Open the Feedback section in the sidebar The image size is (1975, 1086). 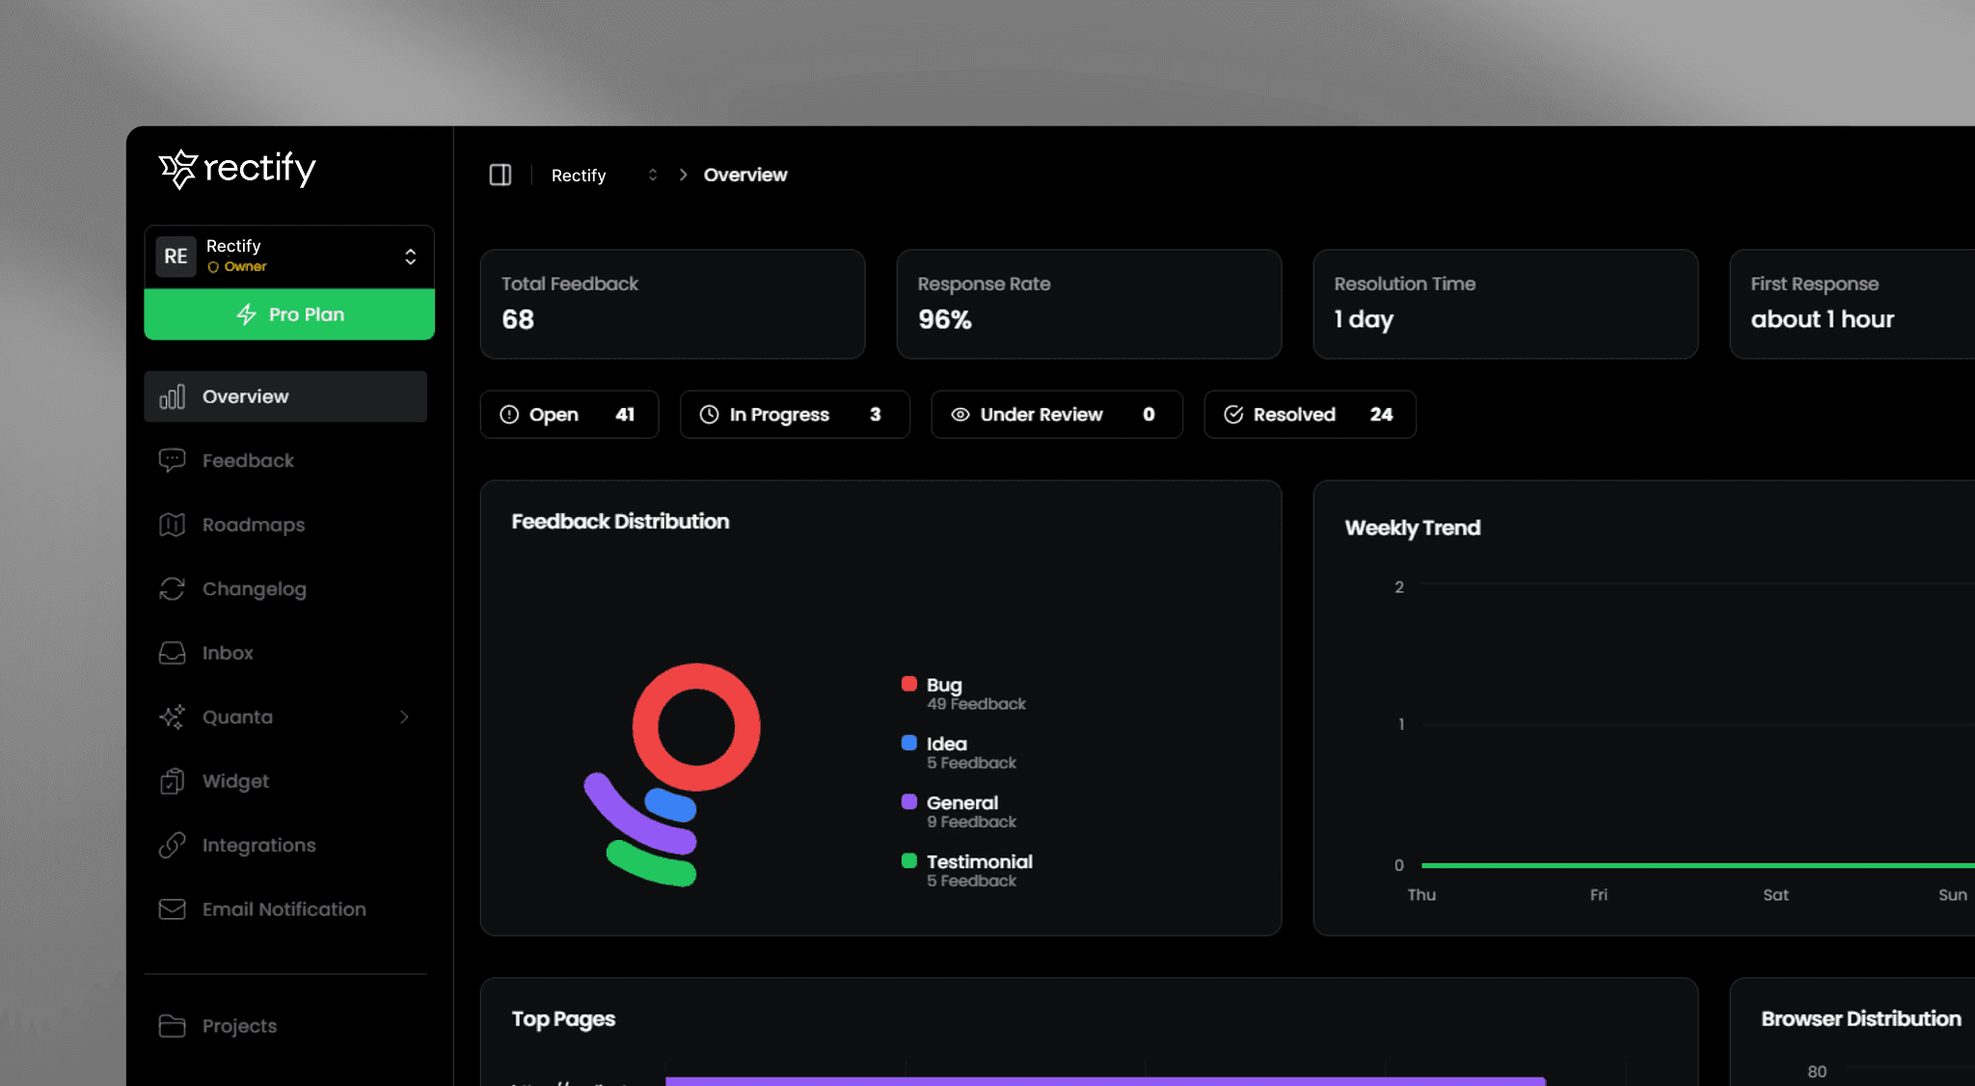(247, 460)
